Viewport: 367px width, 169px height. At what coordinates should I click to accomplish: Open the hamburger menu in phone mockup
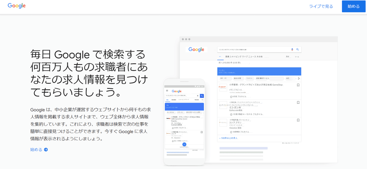(x=167, y=91)
